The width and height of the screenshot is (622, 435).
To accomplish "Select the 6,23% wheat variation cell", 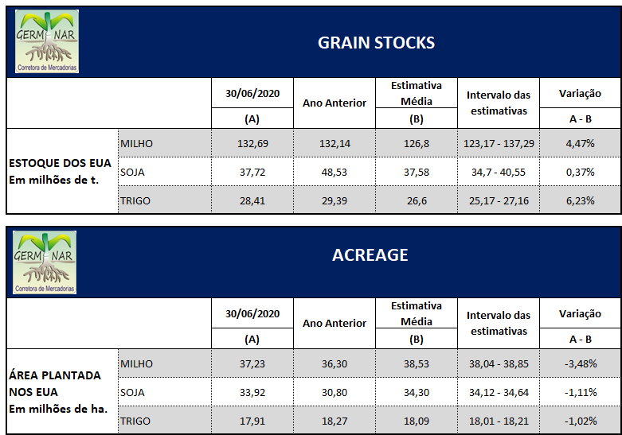I will (x=580, y=201).
